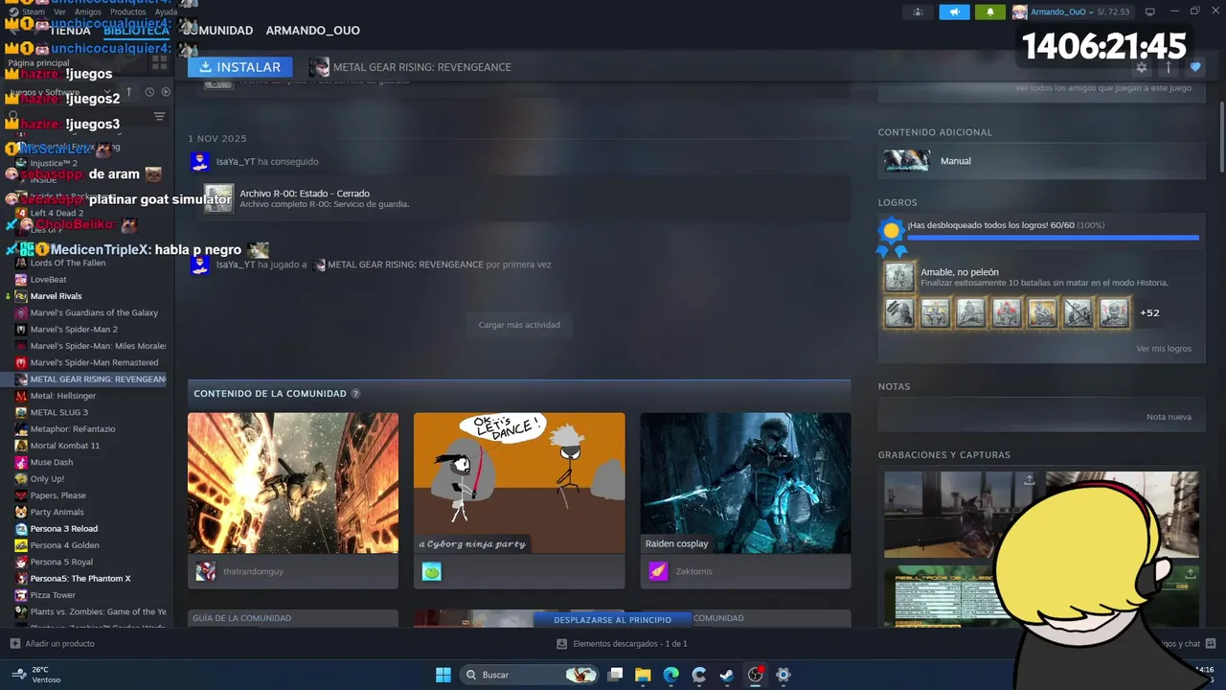Select Metaphor: ReFantazio in library
Screen dimensions: 1226x690
(73, 429)
